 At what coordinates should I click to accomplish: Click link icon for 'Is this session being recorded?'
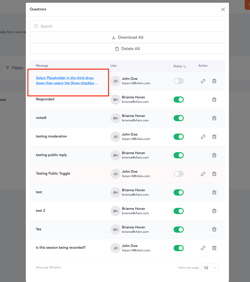203,248
